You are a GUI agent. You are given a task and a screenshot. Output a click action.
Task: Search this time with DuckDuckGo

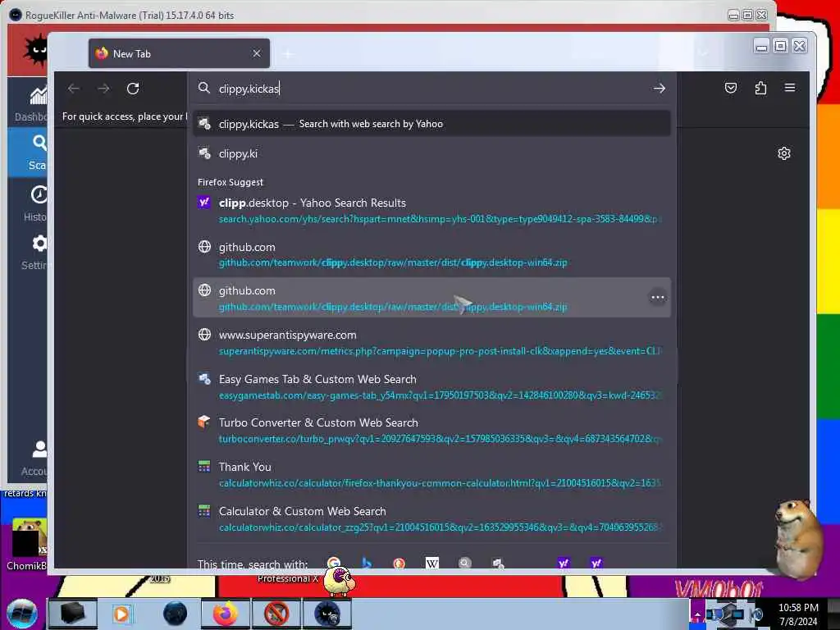point(399,563)
